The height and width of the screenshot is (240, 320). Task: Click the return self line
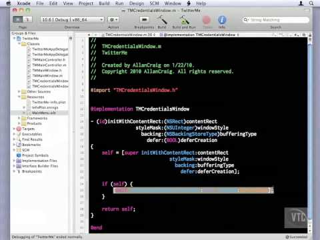point(119,209)
